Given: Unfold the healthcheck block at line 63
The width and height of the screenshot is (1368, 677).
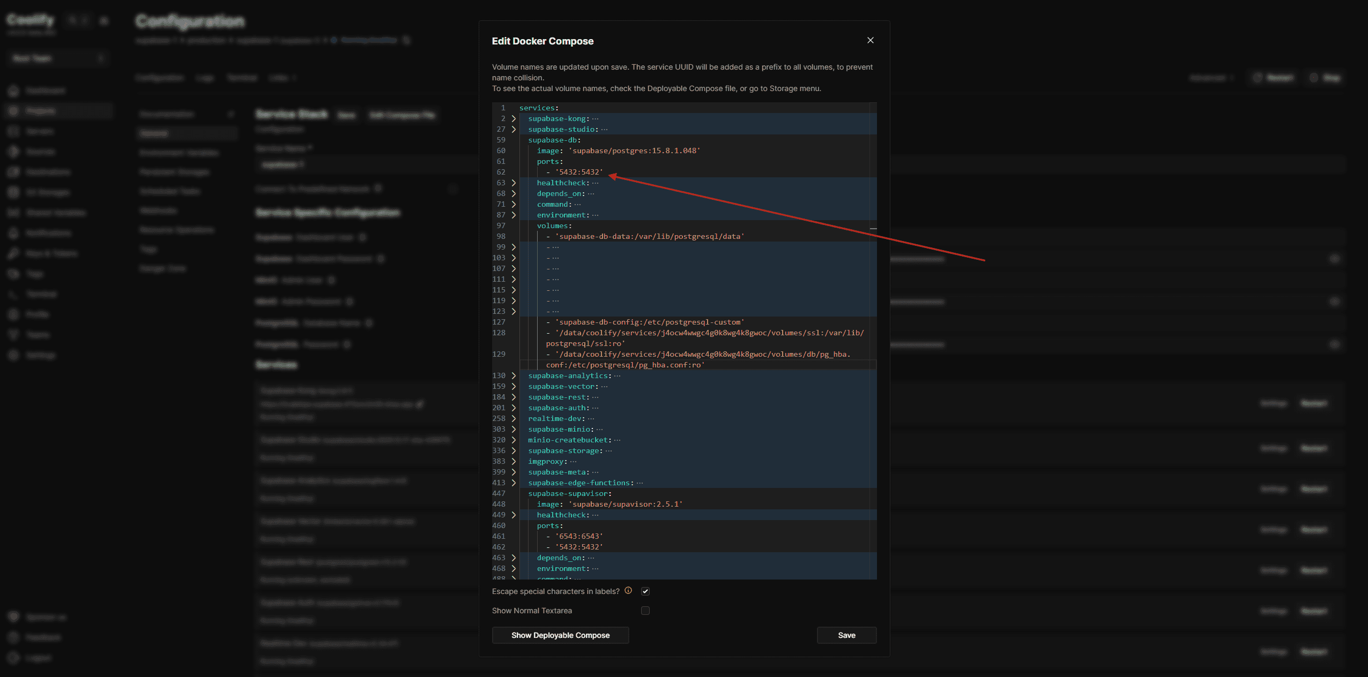Looking at the screenshot, I should [514, 183].
